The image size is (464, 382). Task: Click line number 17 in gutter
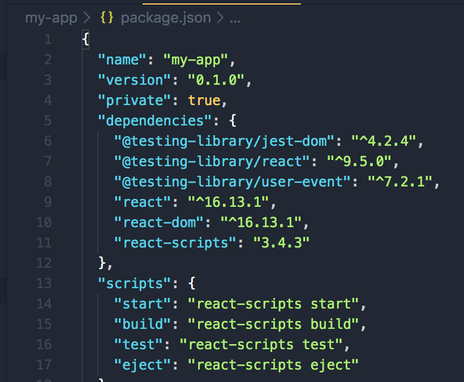click(x=44, y=365)
